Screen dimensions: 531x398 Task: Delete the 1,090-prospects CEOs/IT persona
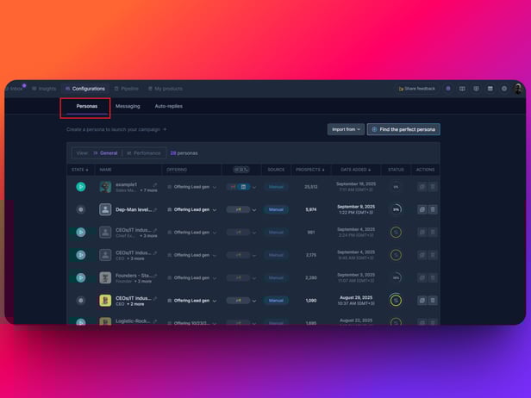click(433, 300)
